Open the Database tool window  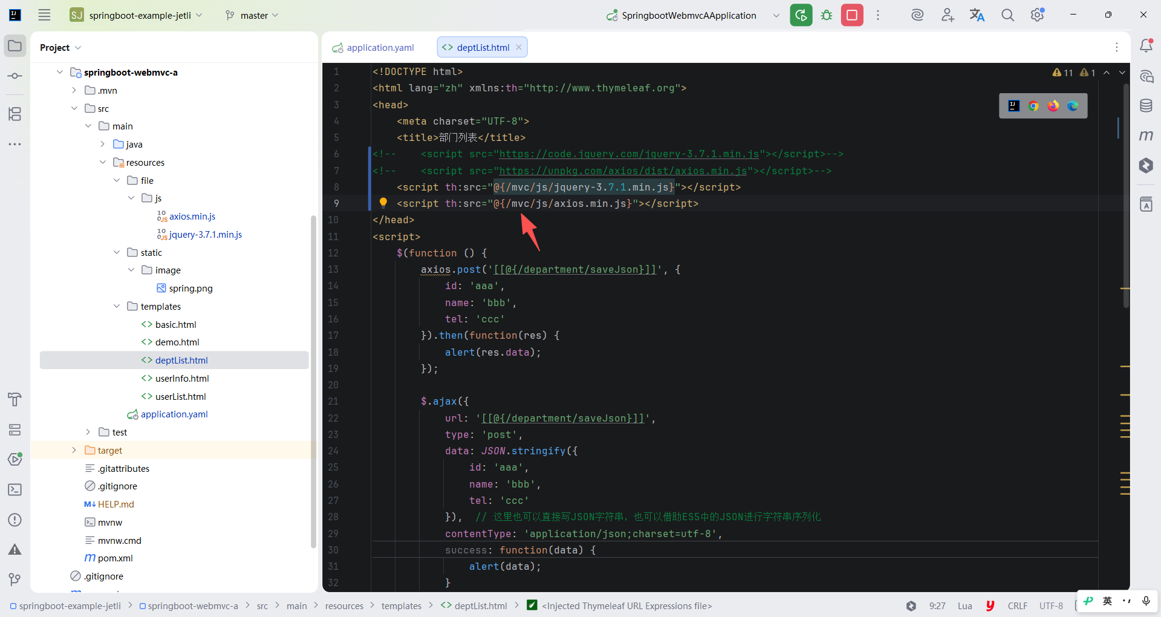coord(1146,106)
